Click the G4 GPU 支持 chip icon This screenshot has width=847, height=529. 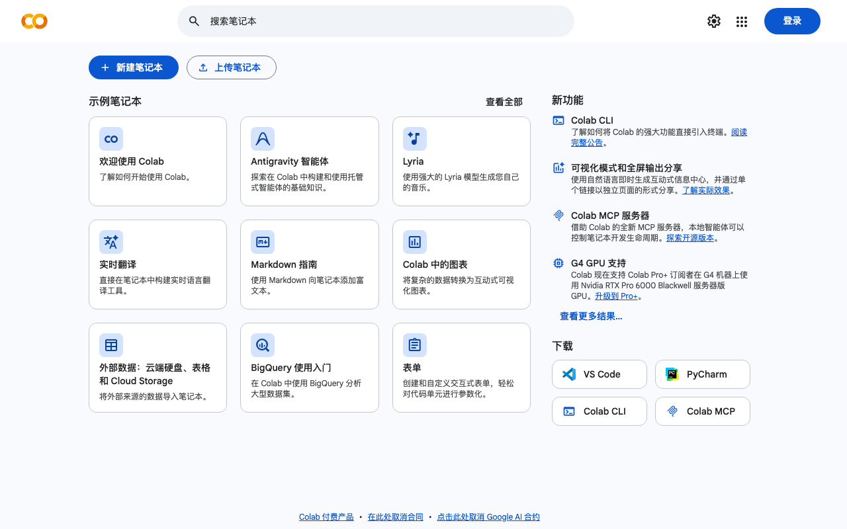(x=558, y=263)
